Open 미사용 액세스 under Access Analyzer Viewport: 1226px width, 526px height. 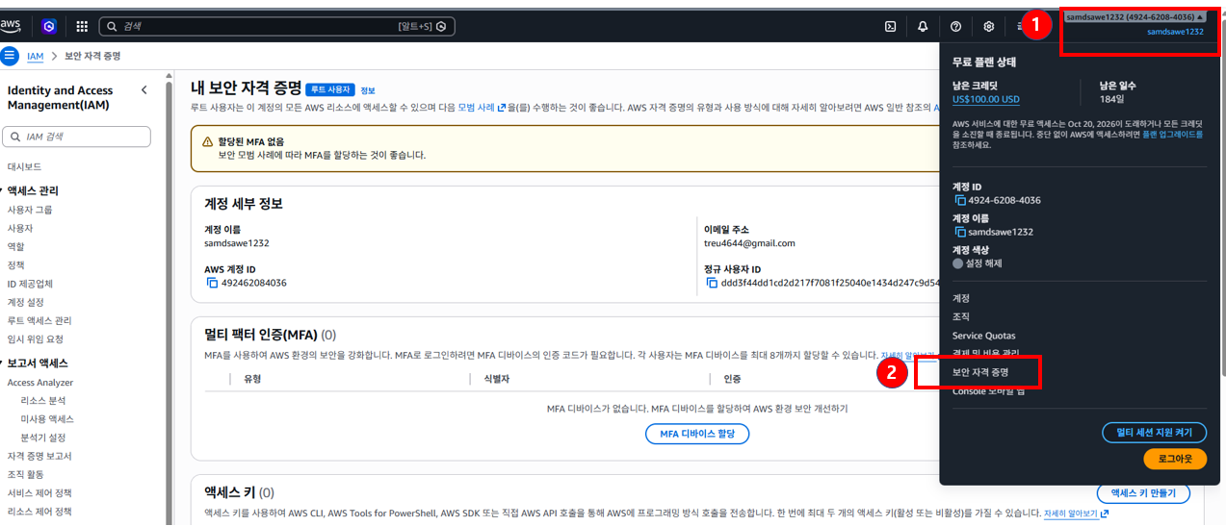point(47,419)
